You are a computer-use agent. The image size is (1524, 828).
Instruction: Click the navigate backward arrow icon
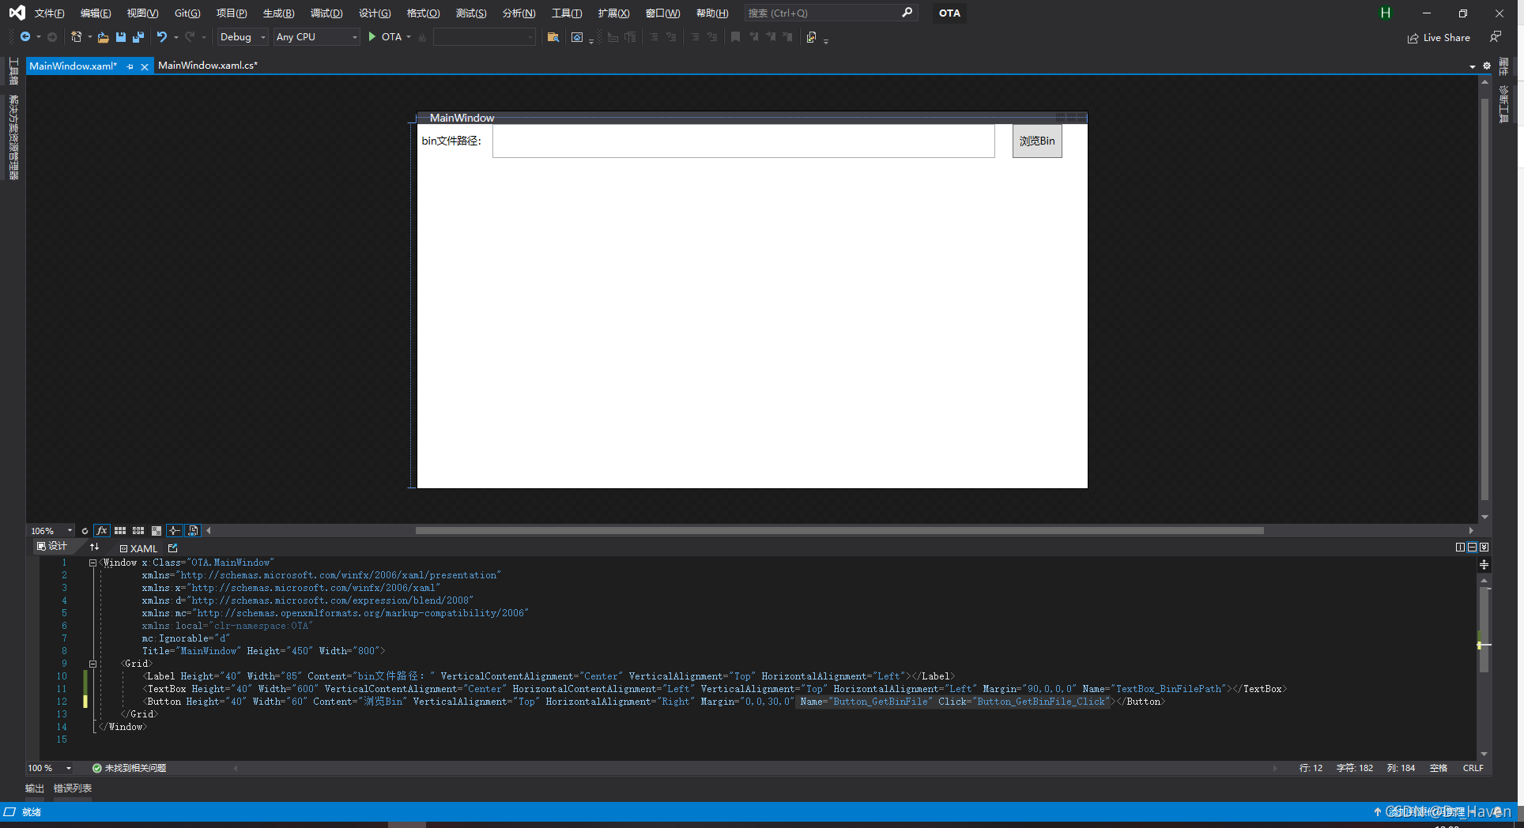point(25,37)
